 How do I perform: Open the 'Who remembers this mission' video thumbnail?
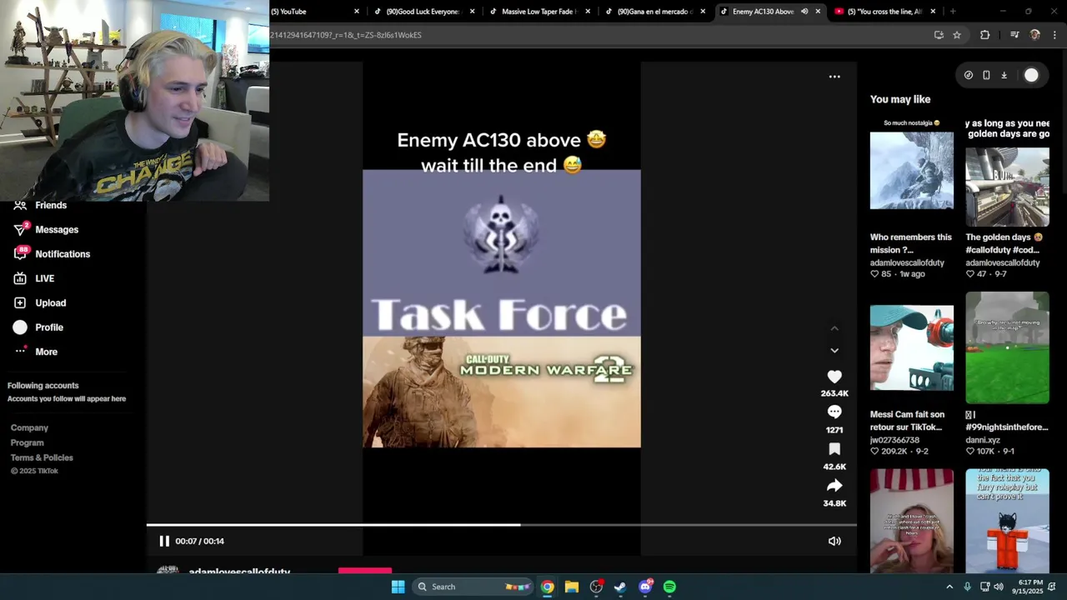912,171
